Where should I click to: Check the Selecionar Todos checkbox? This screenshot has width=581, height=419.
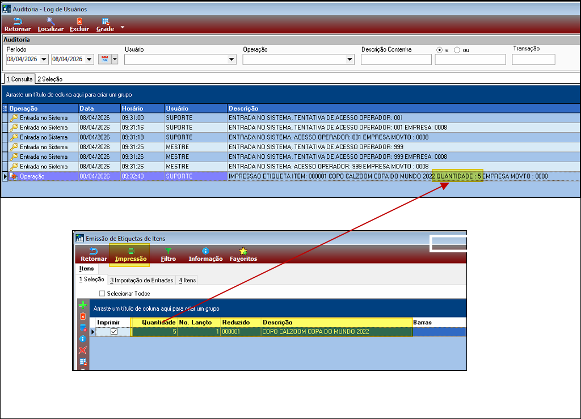point(102,294)
